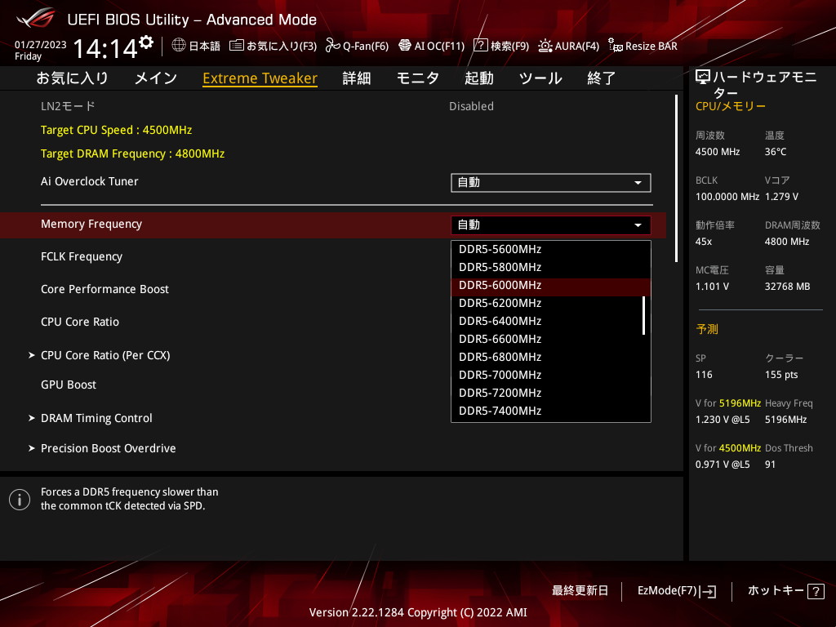Click Memory Frequency dropdown arrow

[638, 225]
